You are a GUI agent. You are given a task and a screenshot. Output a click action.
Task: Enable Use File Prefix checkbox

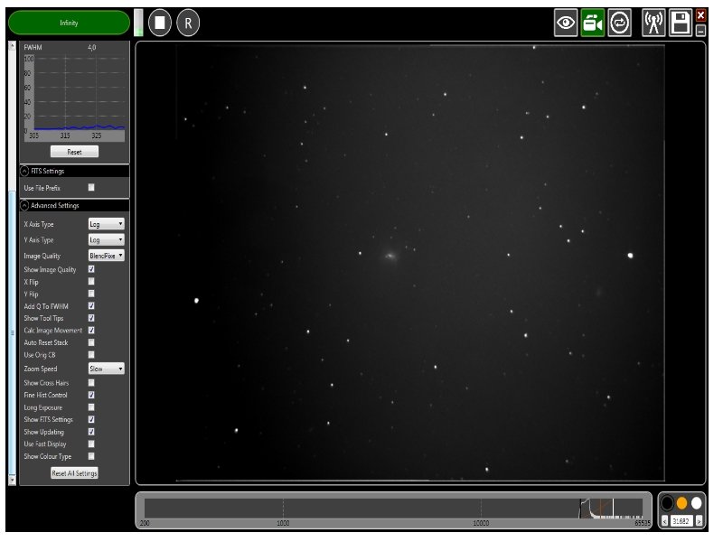[91, 187]
